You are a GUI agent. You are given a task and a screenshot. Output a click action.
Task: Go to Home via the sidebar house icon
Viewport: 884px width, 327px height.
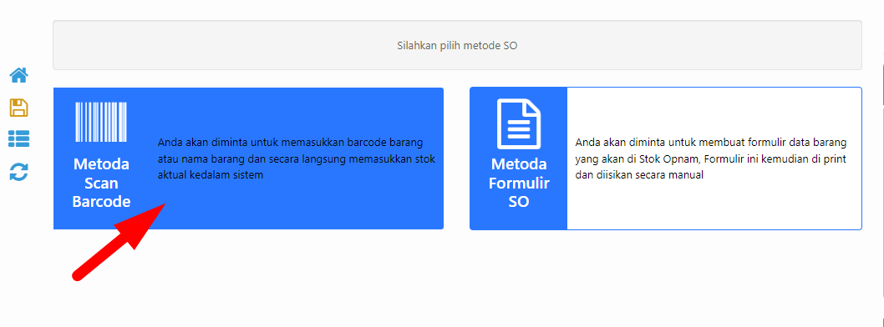[18, 75]
